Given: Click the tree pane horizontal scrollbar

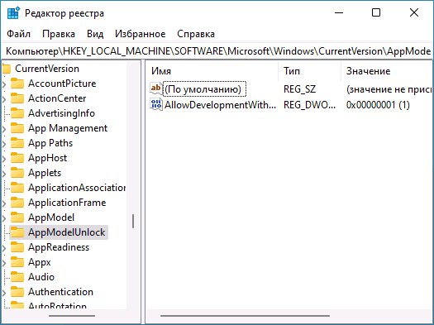Looking at the screenshot, I should [x=72, y=316].
